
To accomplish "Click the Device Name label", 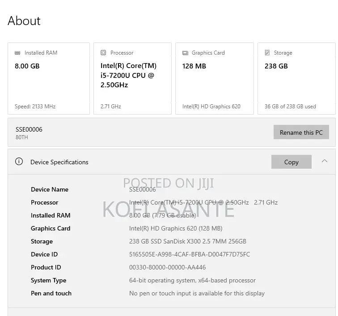I will coord(50,189).
